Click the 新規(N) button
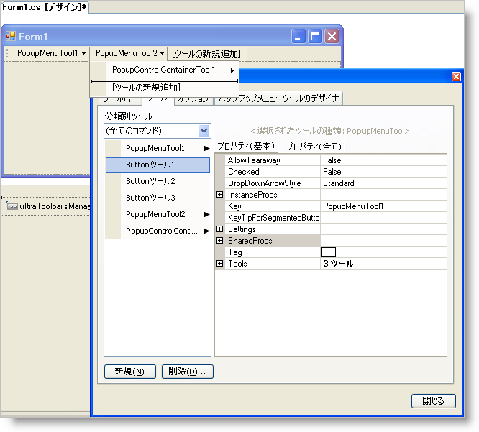The image size is (479, 432). 130,372
